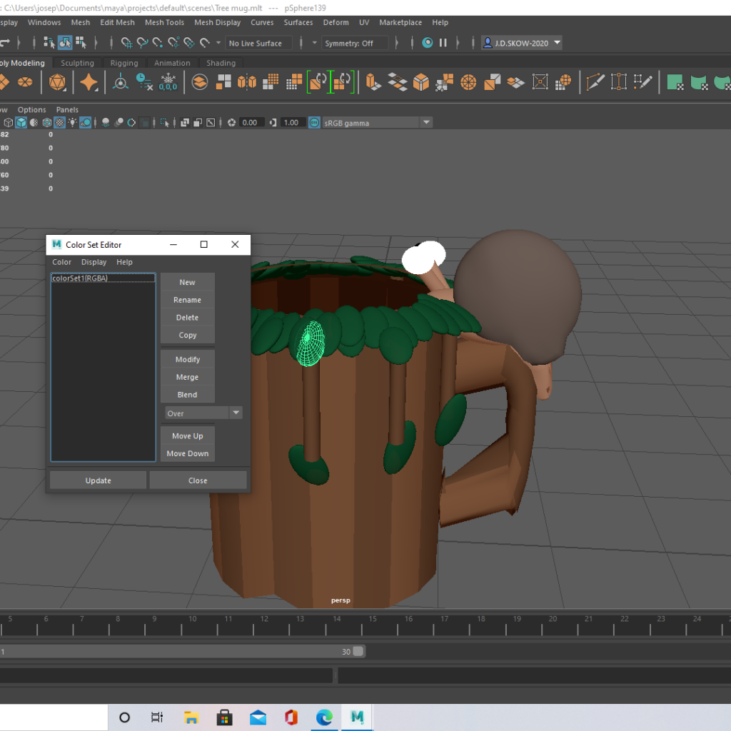Toggle use all lights in viewport

coord(72,123)
